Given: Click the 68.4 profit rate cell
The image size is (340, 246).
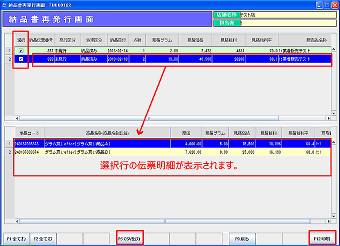Looking at the screenshot, I should [298, 144].
